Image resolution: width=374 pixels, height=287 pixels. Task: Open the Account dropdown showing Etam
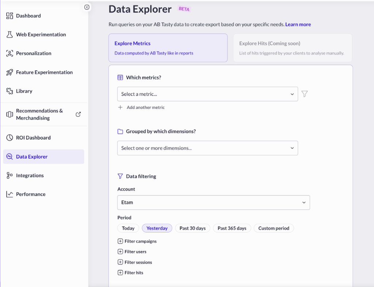point(213,202)
